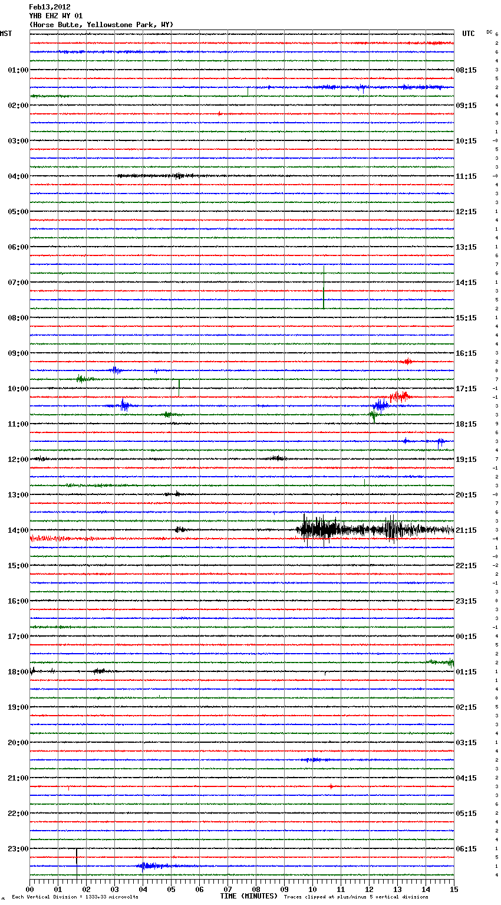The image size is (501, 905).
Task: Click the "13:15" UTC time label
Action: coord(466,247)
